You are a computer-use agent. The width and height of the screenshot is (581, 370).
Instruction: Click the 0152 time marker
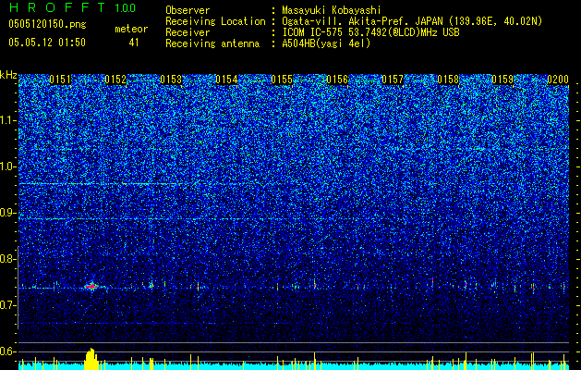115,80
